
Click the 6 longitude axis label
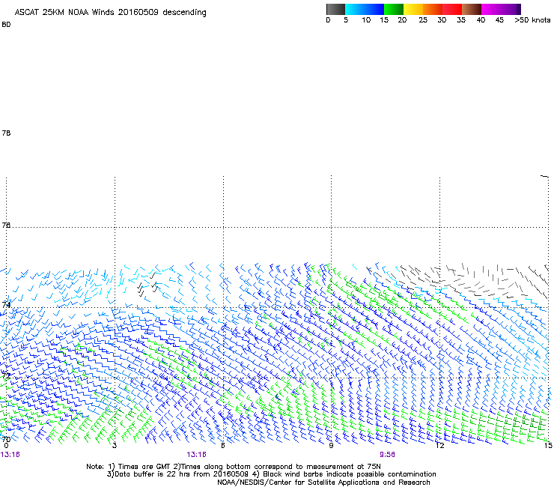coord(223,446)
